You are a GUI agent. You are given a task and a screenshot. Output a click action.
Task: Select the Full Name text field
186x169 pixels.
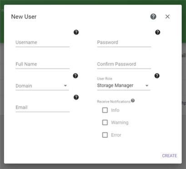[x=43, y=64]
